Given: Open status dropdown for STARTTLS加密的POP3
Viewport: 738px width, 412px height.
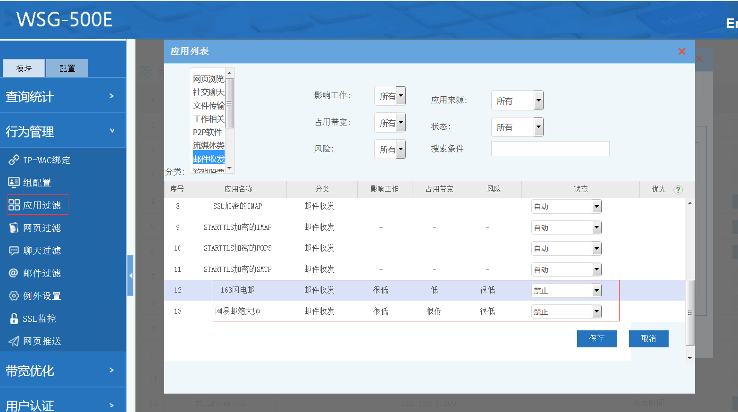Looking at the screenshot, I should point(566,248).
